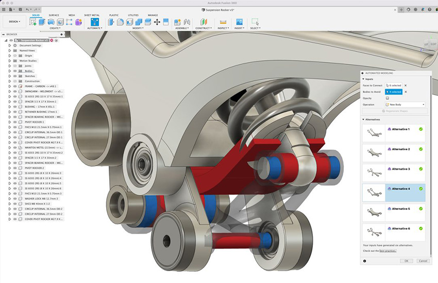Undo the last action
The image size is (438, 283).
(x=28, y=9)
